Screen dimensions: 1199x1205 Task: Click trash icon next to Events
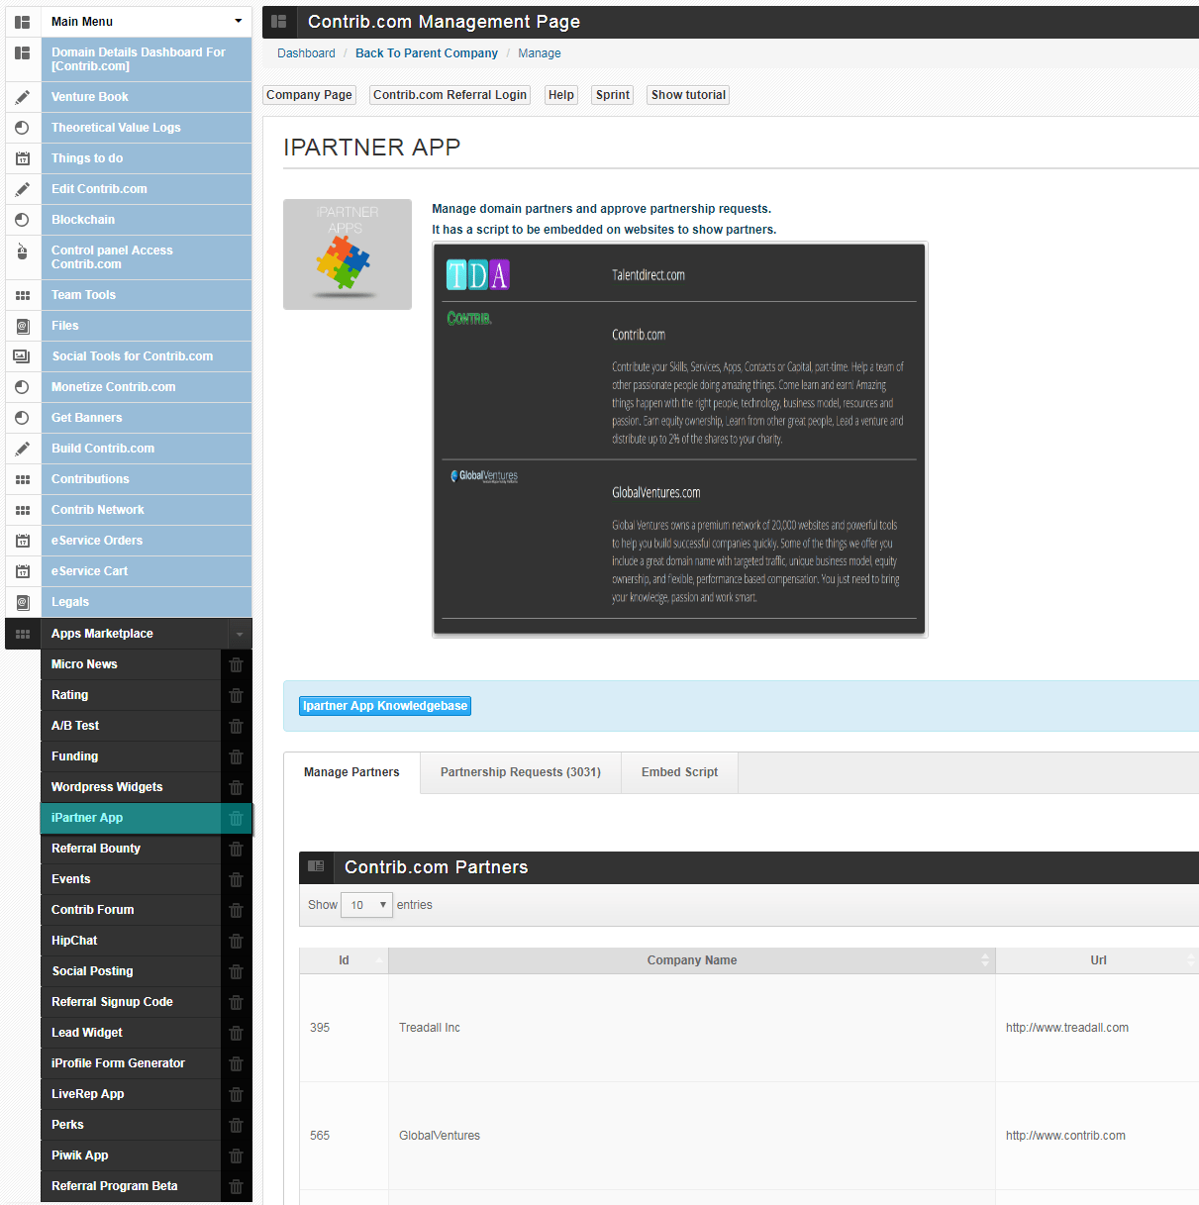(236, 879)
